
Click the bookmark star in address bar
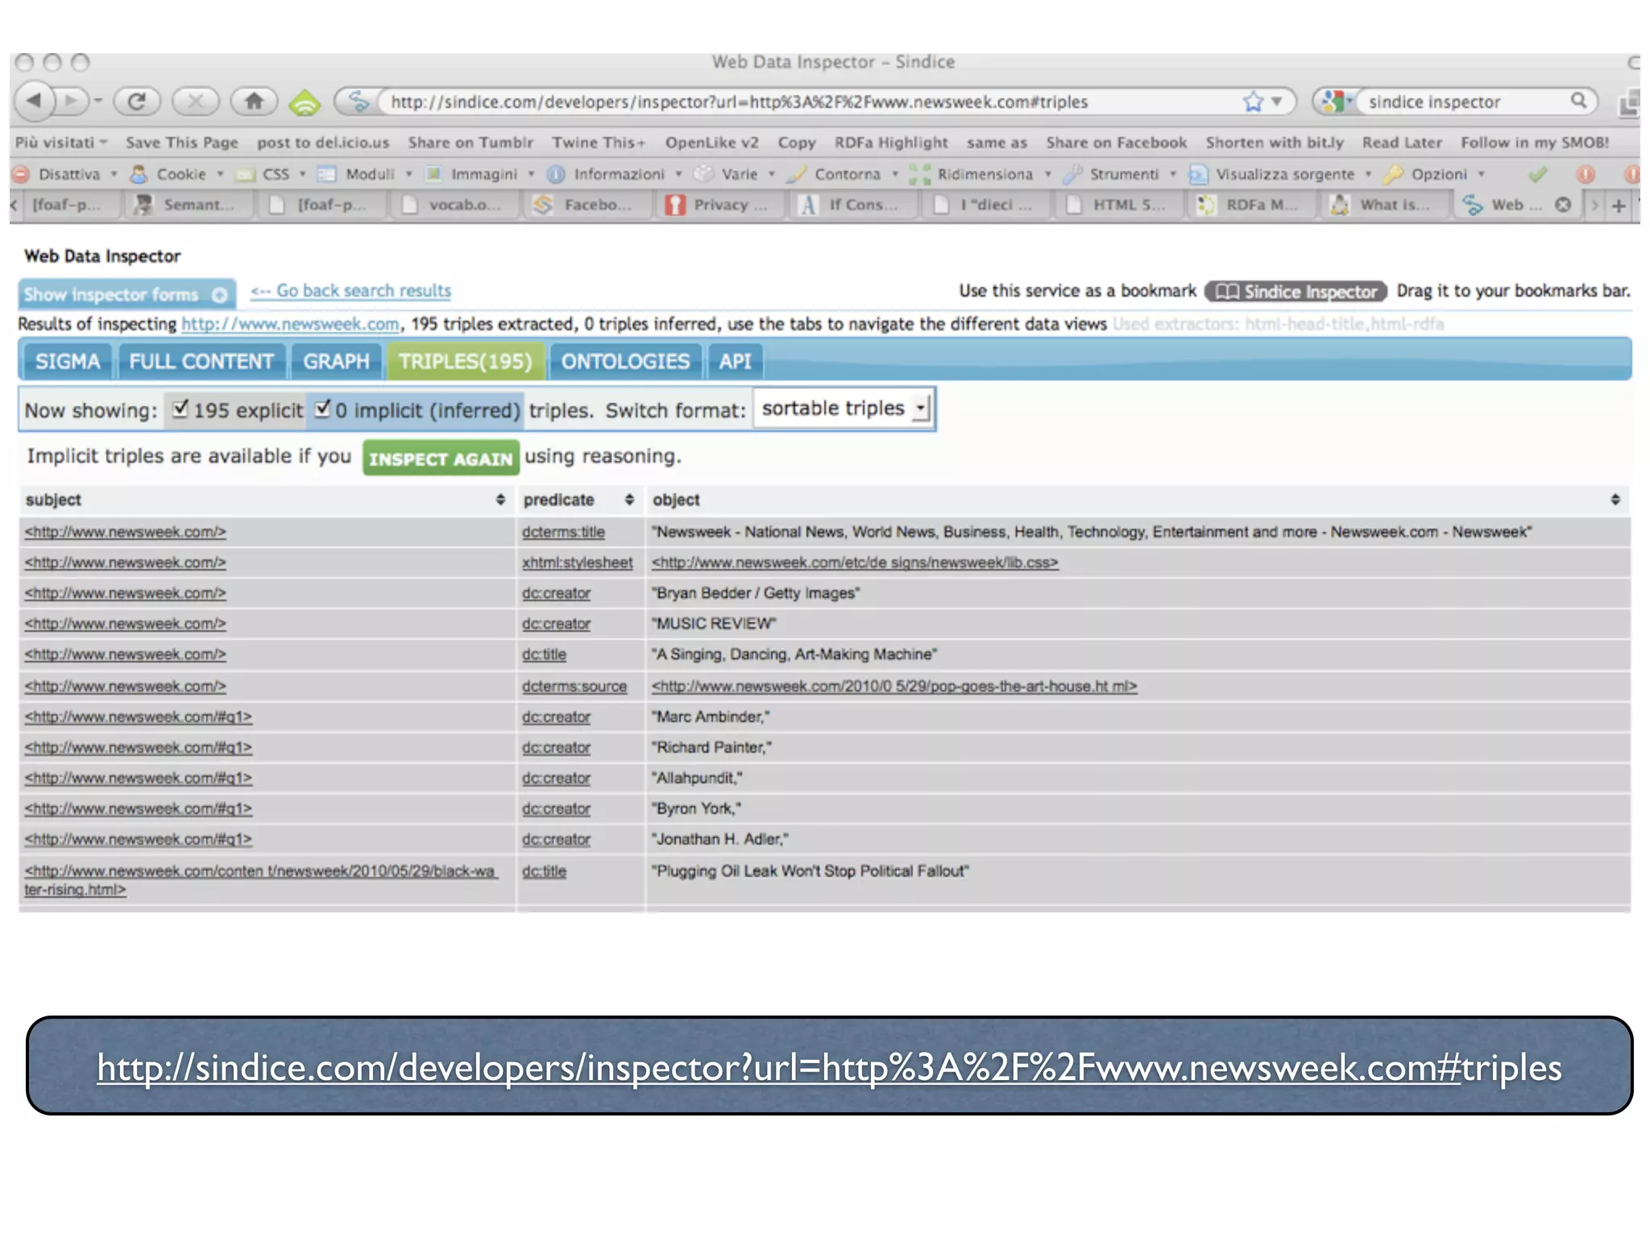(1253, 102)
